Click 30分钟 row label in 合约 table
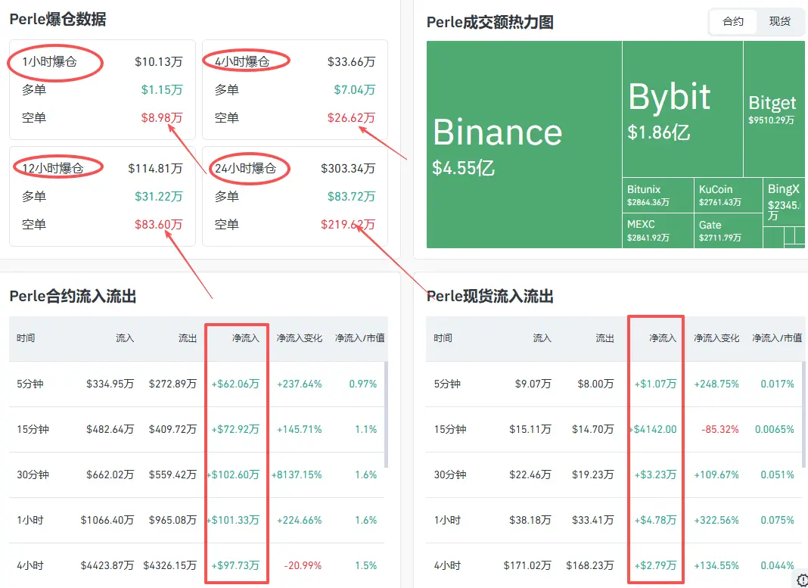This screenshot has width=808, height=588. pos(33,474)
